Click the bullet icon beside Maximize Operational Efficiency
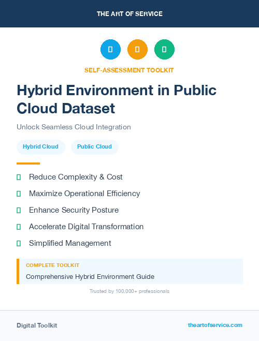This screenshot has width=259, height=341. point(19,194)
